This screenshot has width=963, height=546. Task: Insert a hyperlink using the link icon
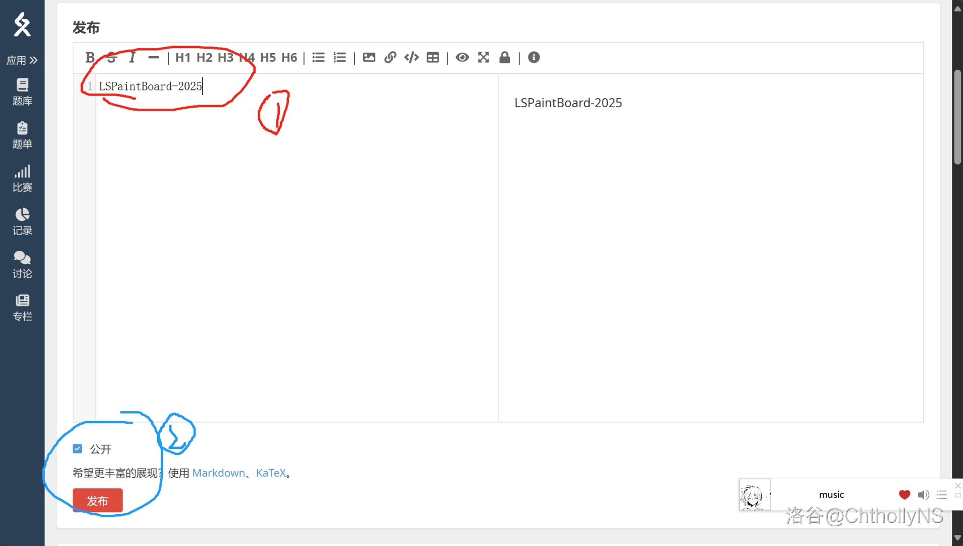tap(390, 58)
